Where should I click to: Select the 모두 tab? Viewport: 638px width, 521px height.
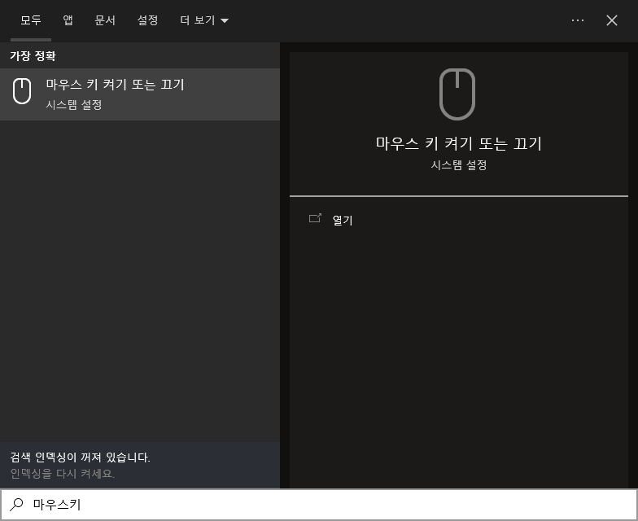[30, 20]
